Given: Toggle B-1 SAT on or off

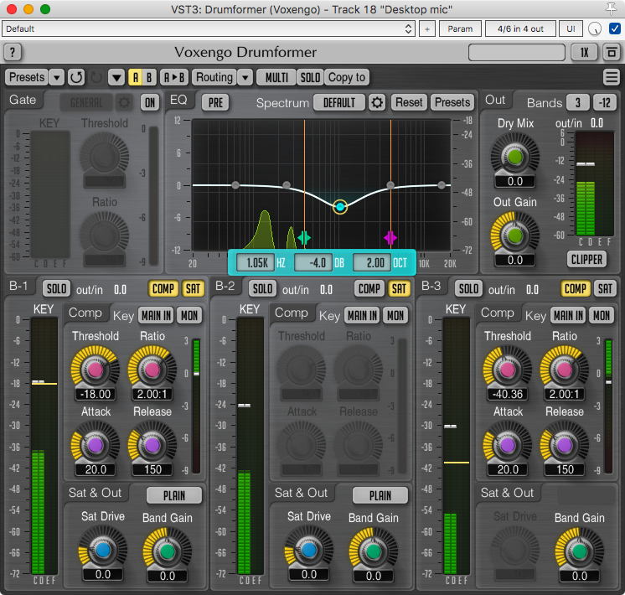Looking at the screenshot, I should [x=193, y=289].
